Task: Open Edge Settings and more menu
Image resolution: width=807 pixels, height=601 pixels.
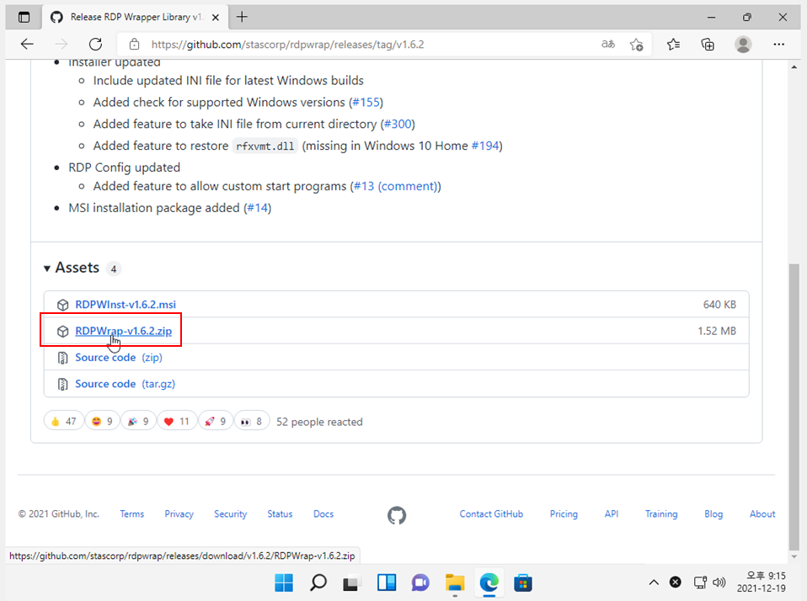Action: (x=778, y=45)
